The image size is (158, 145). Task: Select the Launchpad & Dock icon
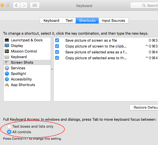tap(7, 40)
